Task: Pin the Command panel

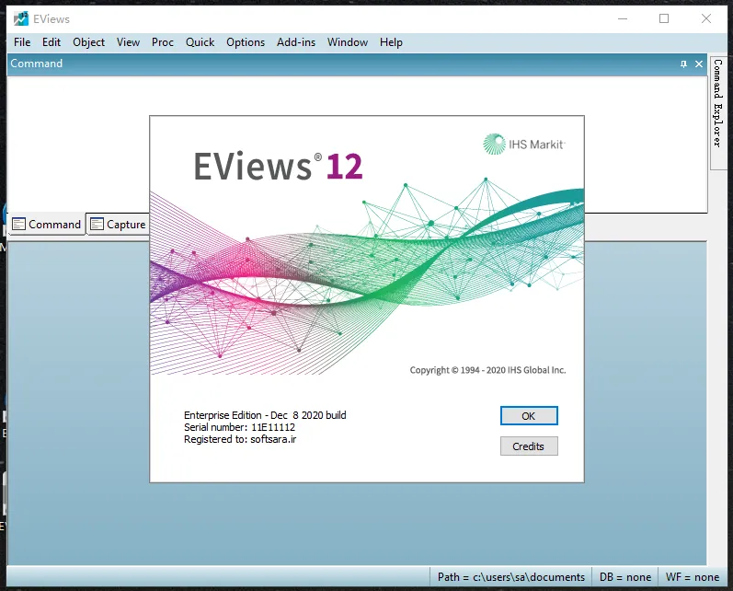Action: (x=683, y=64)
